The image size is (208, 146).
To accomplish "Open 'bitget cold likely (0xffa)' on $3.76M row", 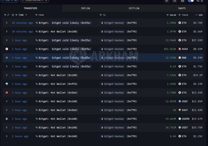I will [71, 23].
